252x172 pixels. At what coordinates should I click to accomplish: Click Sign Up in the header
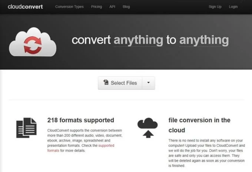click(x=215, y=7)
